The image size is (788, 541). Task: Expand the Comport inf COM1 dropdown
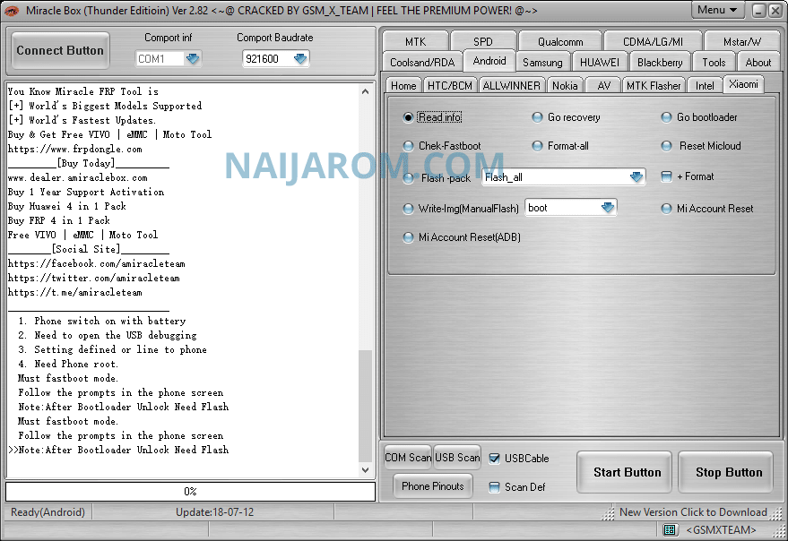tap(193, 59)
